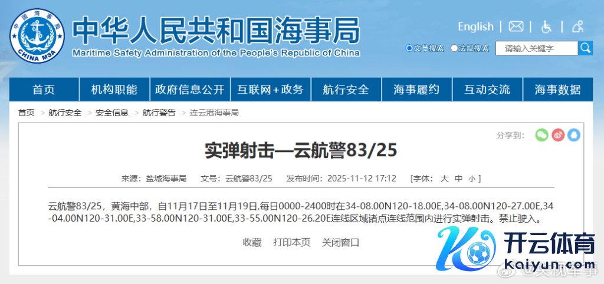Open the 机构职能 navigation menu

pos(114,90)
